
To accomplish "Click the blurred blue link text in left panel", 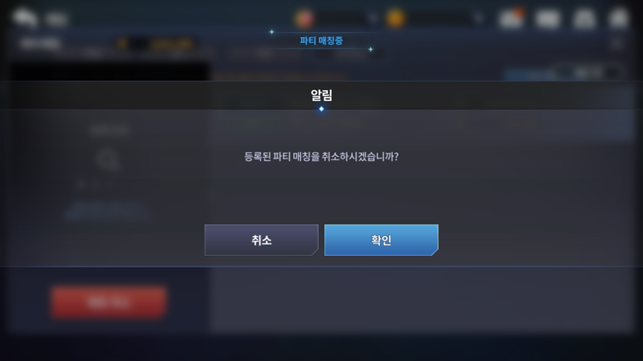I will pos(107,210).
